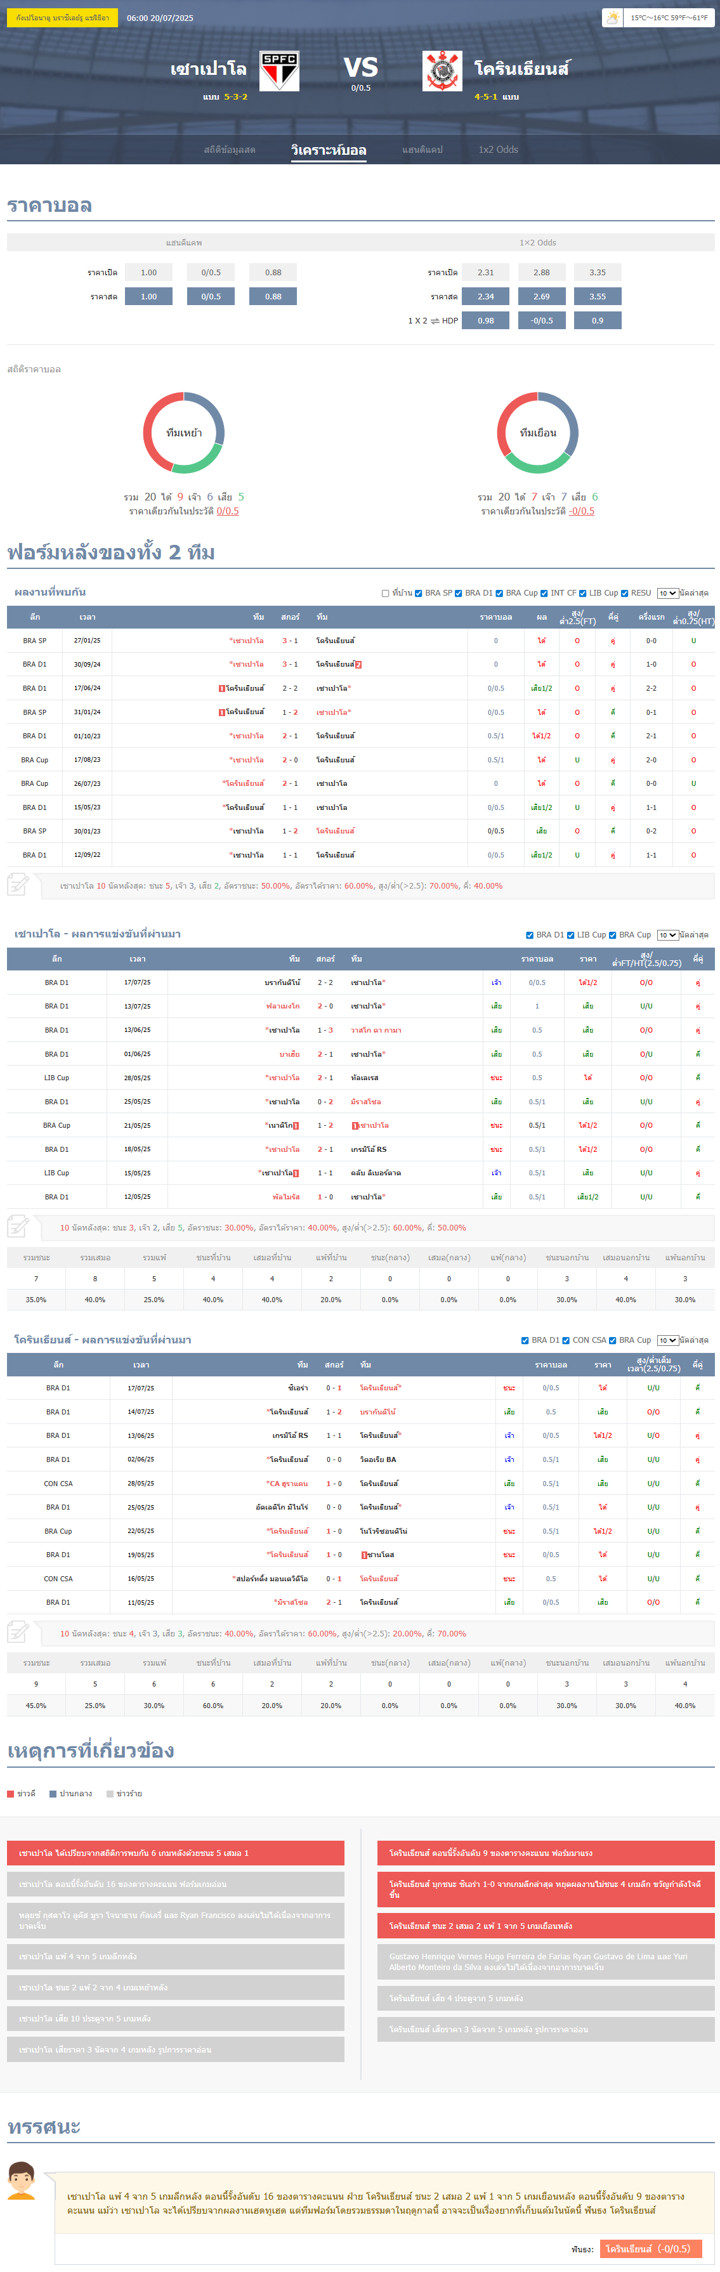Click ราคาสด 1x2 home odds 2.34
This screenshot has height=2272, width=720.
pyautogui.click(x=485, y=296)
